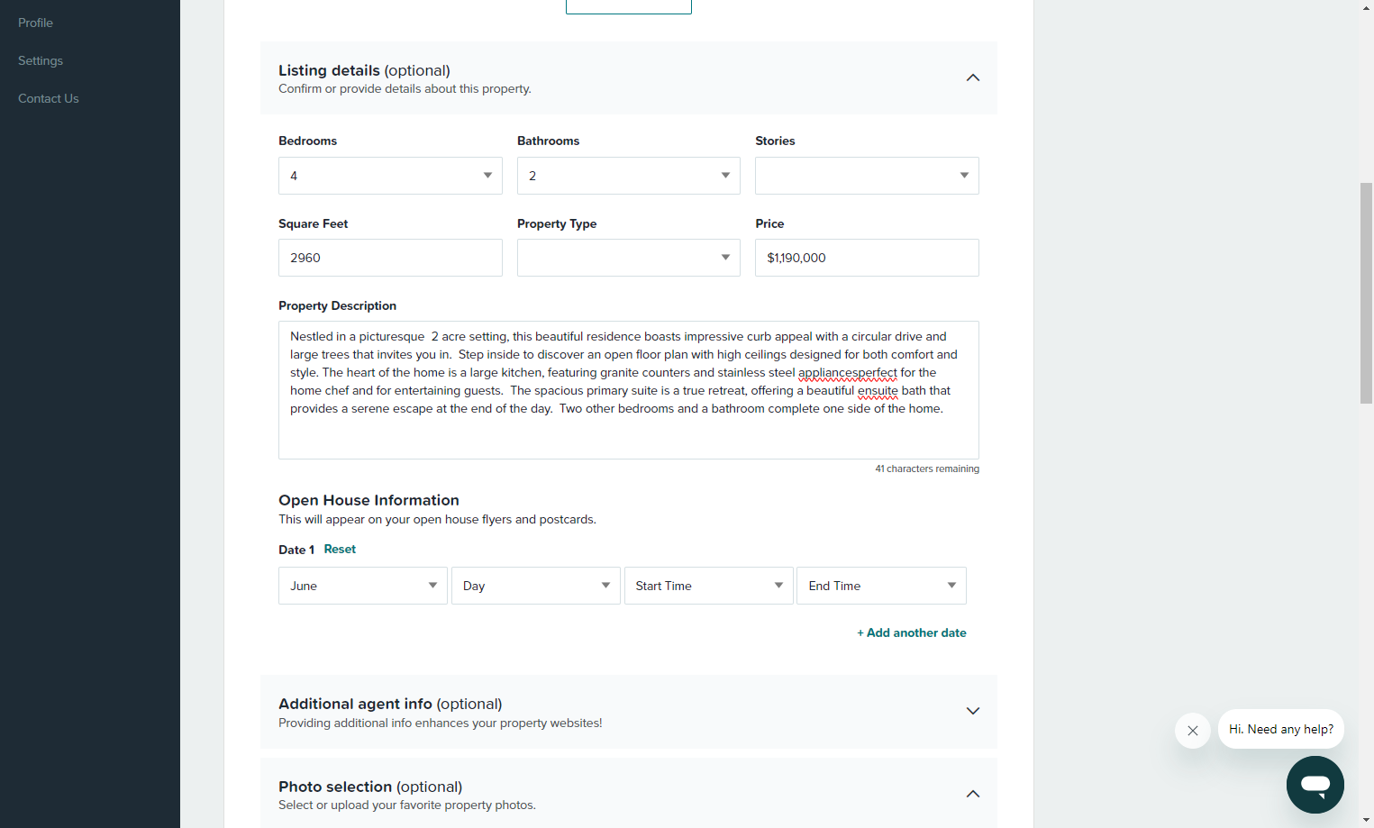Screen dimensions: 1374x828
Task: Open the chat widget bubble icon
Action: pos(1315,785)
